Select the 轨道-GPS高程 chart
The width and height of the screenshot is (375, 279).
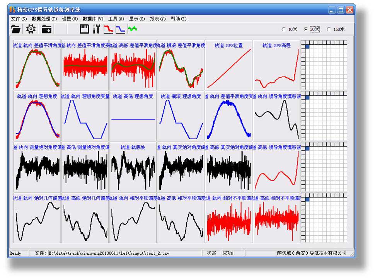tap(276, 65)
